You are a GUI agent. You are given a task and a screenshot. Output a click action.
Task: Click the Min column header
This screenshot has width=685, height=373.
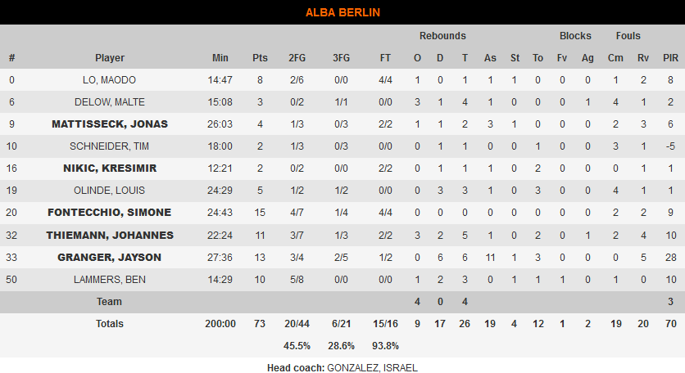click(220, 58)
